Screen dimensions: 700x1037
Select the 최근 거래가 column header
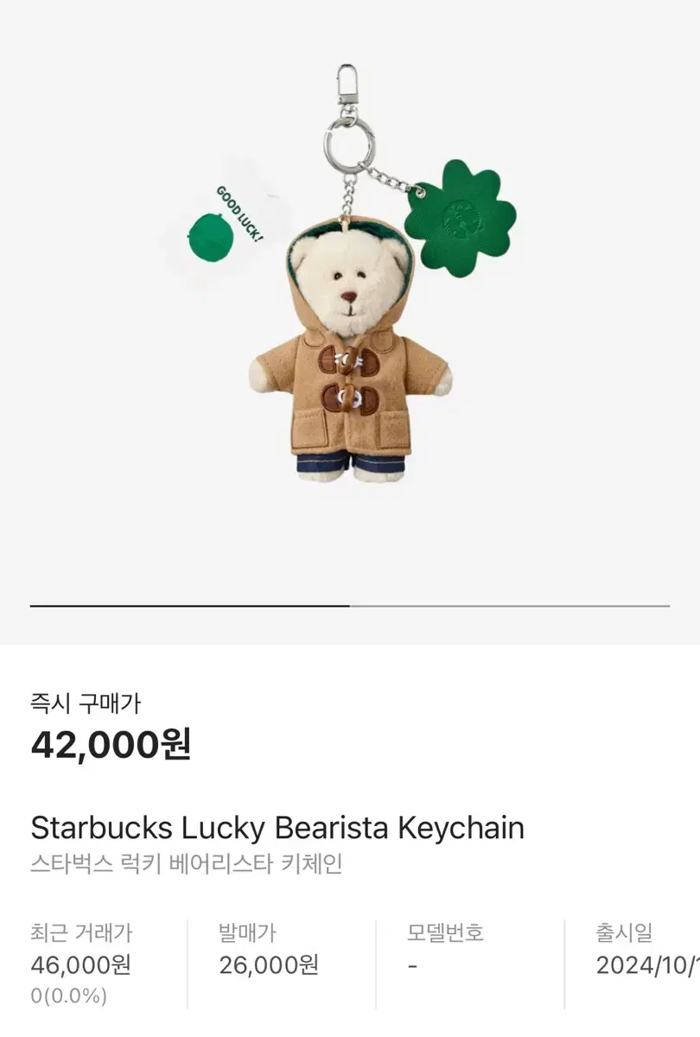click(81, 933)
